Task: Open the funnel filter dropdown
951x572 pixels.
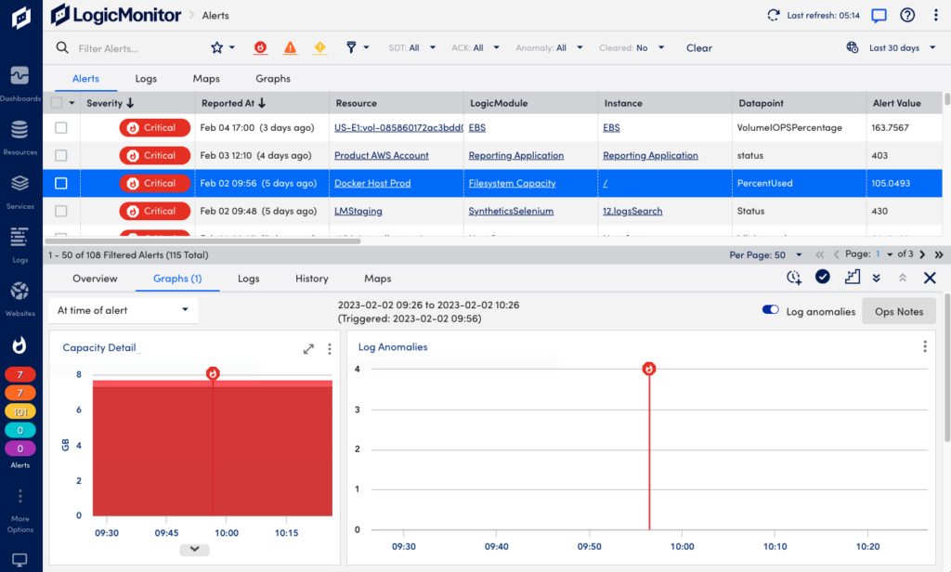Action: [x=358, y=47]
